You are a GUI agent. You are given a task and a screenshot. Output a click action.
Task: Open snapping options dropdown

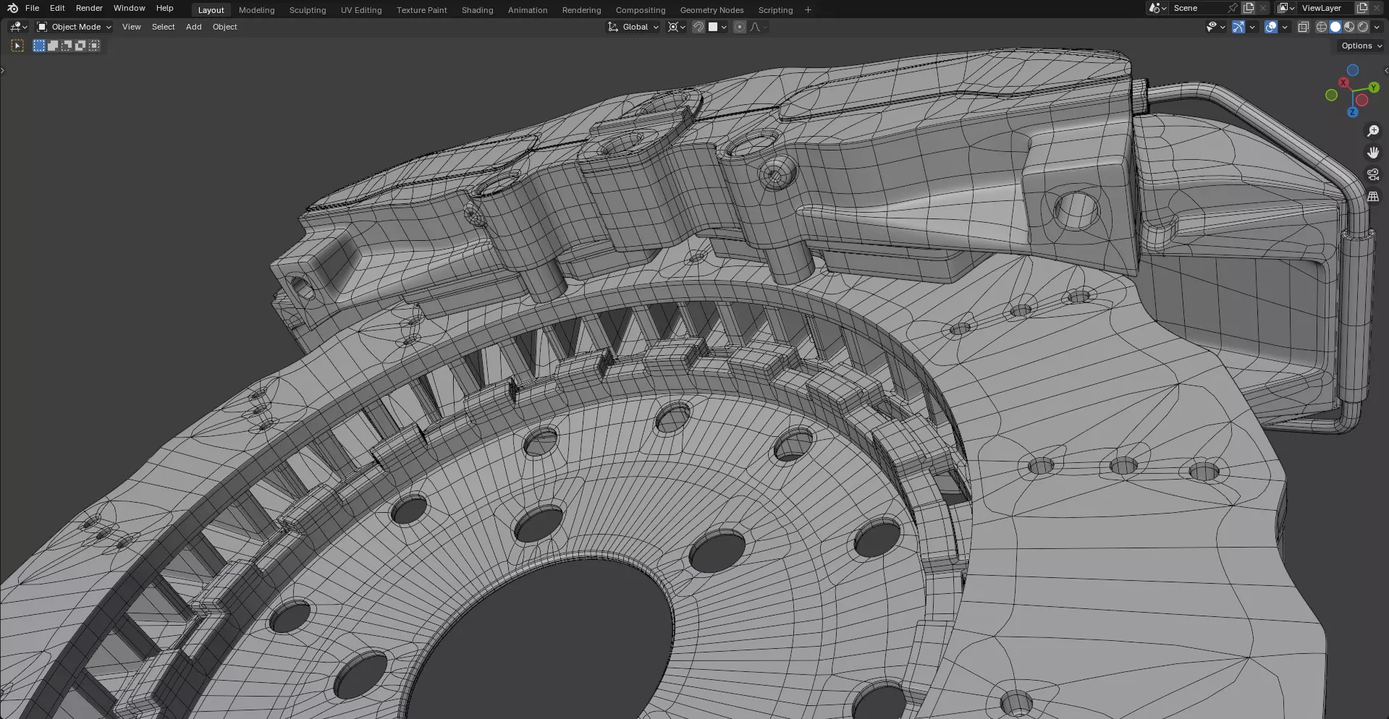tap(718, 27)
